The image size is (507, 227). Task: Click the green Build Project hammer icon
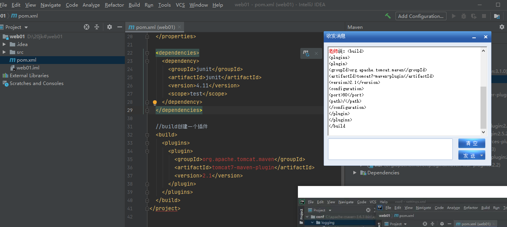click(388, 16)
